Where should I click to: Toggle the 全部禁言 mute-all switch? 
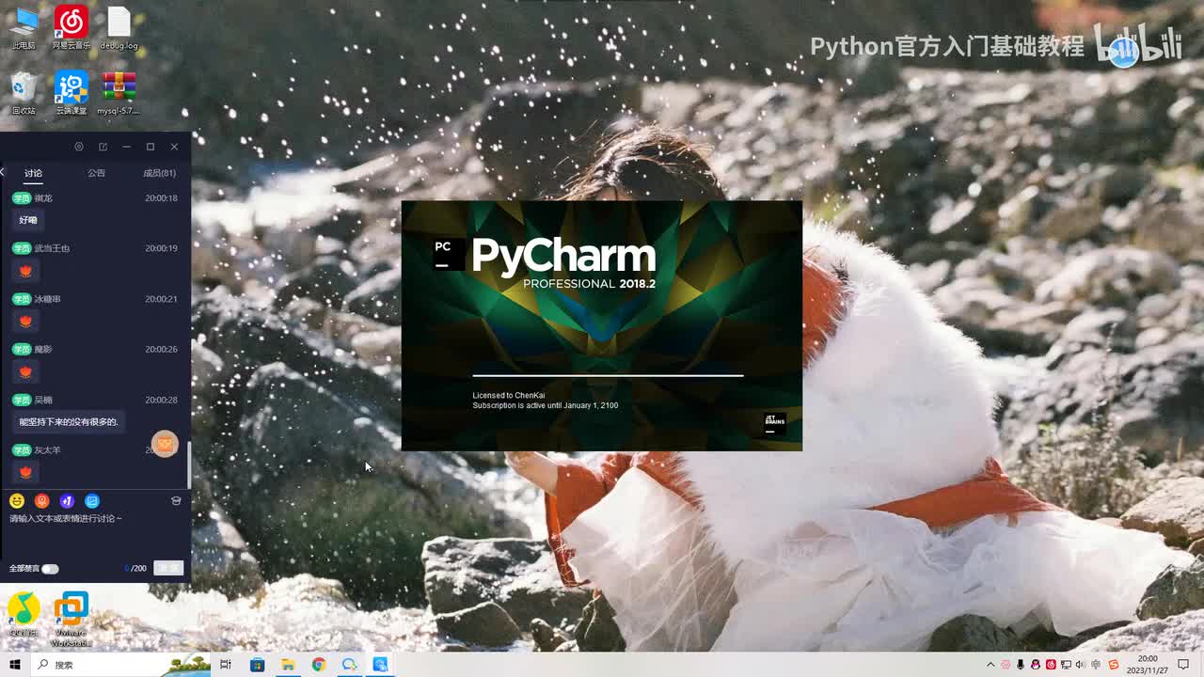[50, 569]
